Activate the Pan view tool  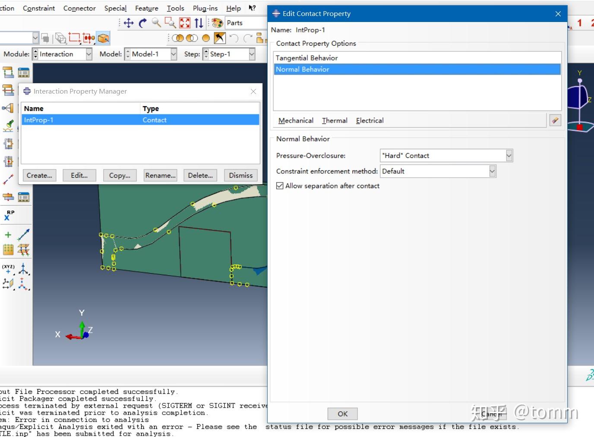click(x=128, y=23)
